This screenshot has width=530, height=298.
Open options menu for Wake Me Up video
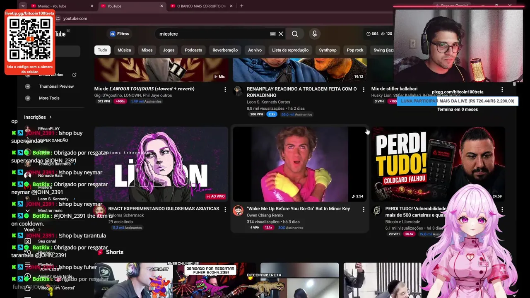pos(364,209)
